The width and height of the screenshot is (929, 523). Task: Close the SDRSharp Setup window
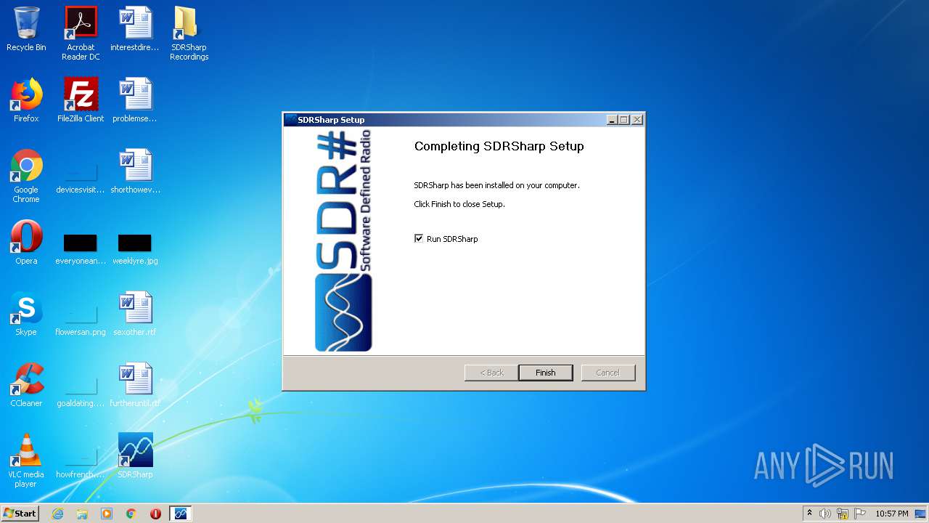(x=637, y=120)
